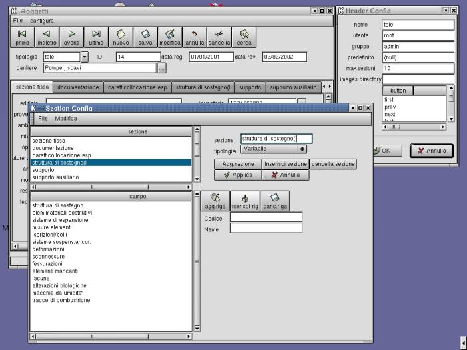Screen dimensions: 467x350
Task: Advance using the 'avanti' toolbar icon
Action: (x=71, y=37)
